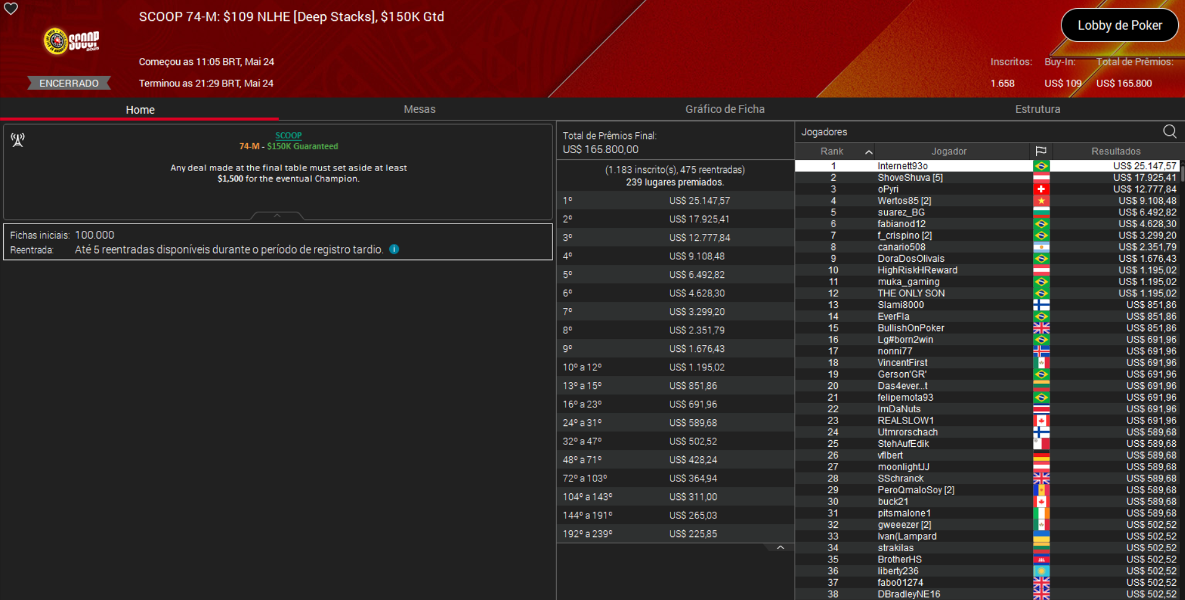Select player row THE ONLY SON

coord(987,293)
